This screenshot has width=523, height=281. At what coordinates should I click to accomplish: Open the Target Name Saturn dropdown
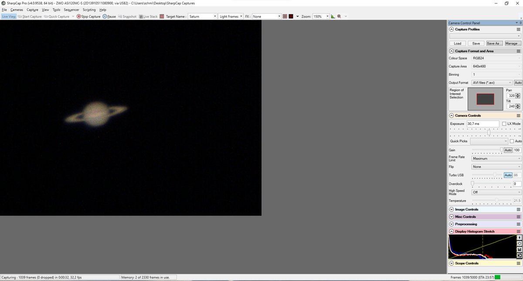202,17
